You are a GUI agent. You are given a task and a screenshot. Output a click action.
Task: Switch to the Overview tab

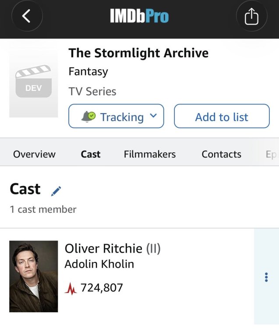click(34, 154)
